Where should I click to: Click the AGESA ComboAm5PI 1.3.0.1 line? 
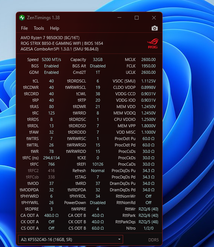60,49
